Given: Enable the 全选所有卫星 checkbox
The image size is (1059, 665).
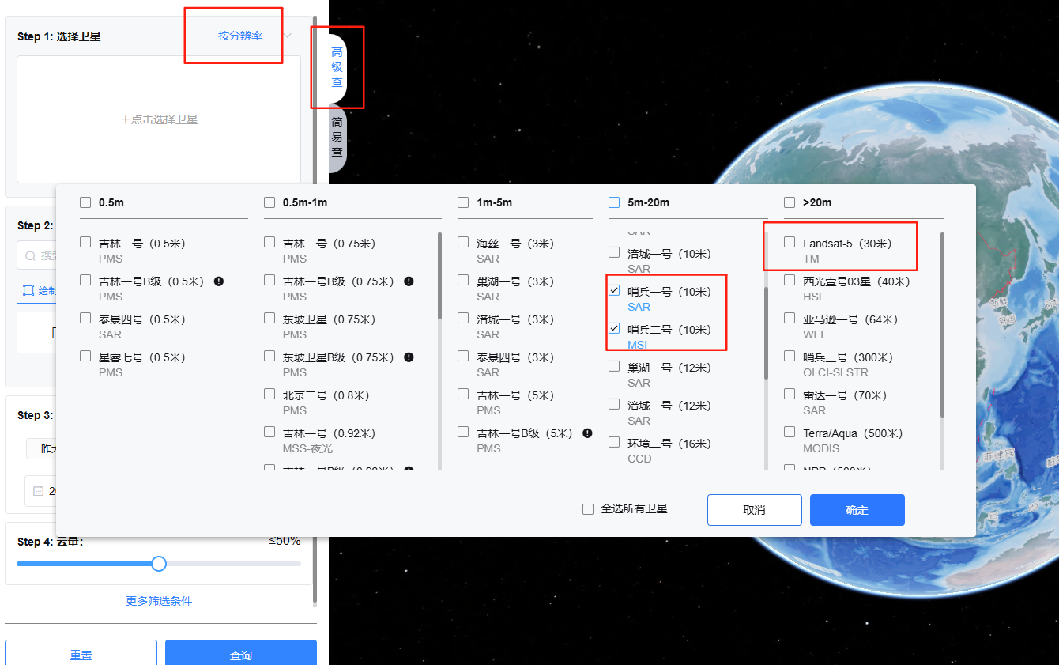Looking at the screenshot, I should [588, 509].
